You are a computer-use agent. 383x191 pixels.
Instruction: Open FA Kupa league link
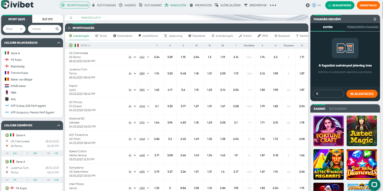tap(16, 60)
